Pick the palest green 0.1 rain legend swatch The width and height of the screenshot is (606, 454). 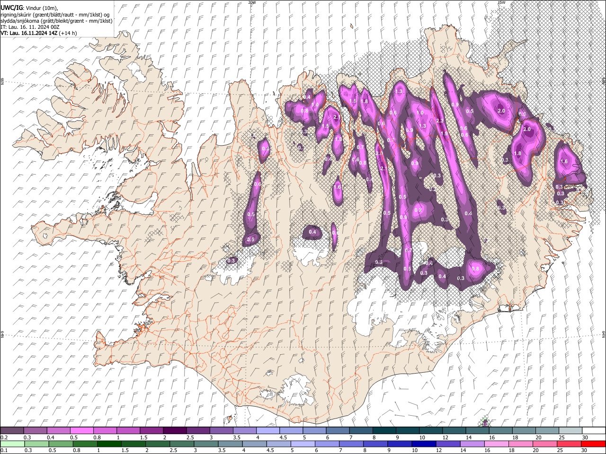point(12,444)
